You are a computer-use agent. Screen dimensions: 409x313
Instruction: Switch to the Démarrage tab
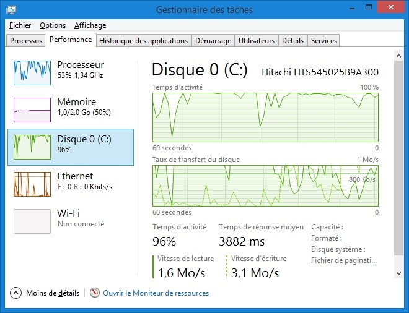pos(213,41)
